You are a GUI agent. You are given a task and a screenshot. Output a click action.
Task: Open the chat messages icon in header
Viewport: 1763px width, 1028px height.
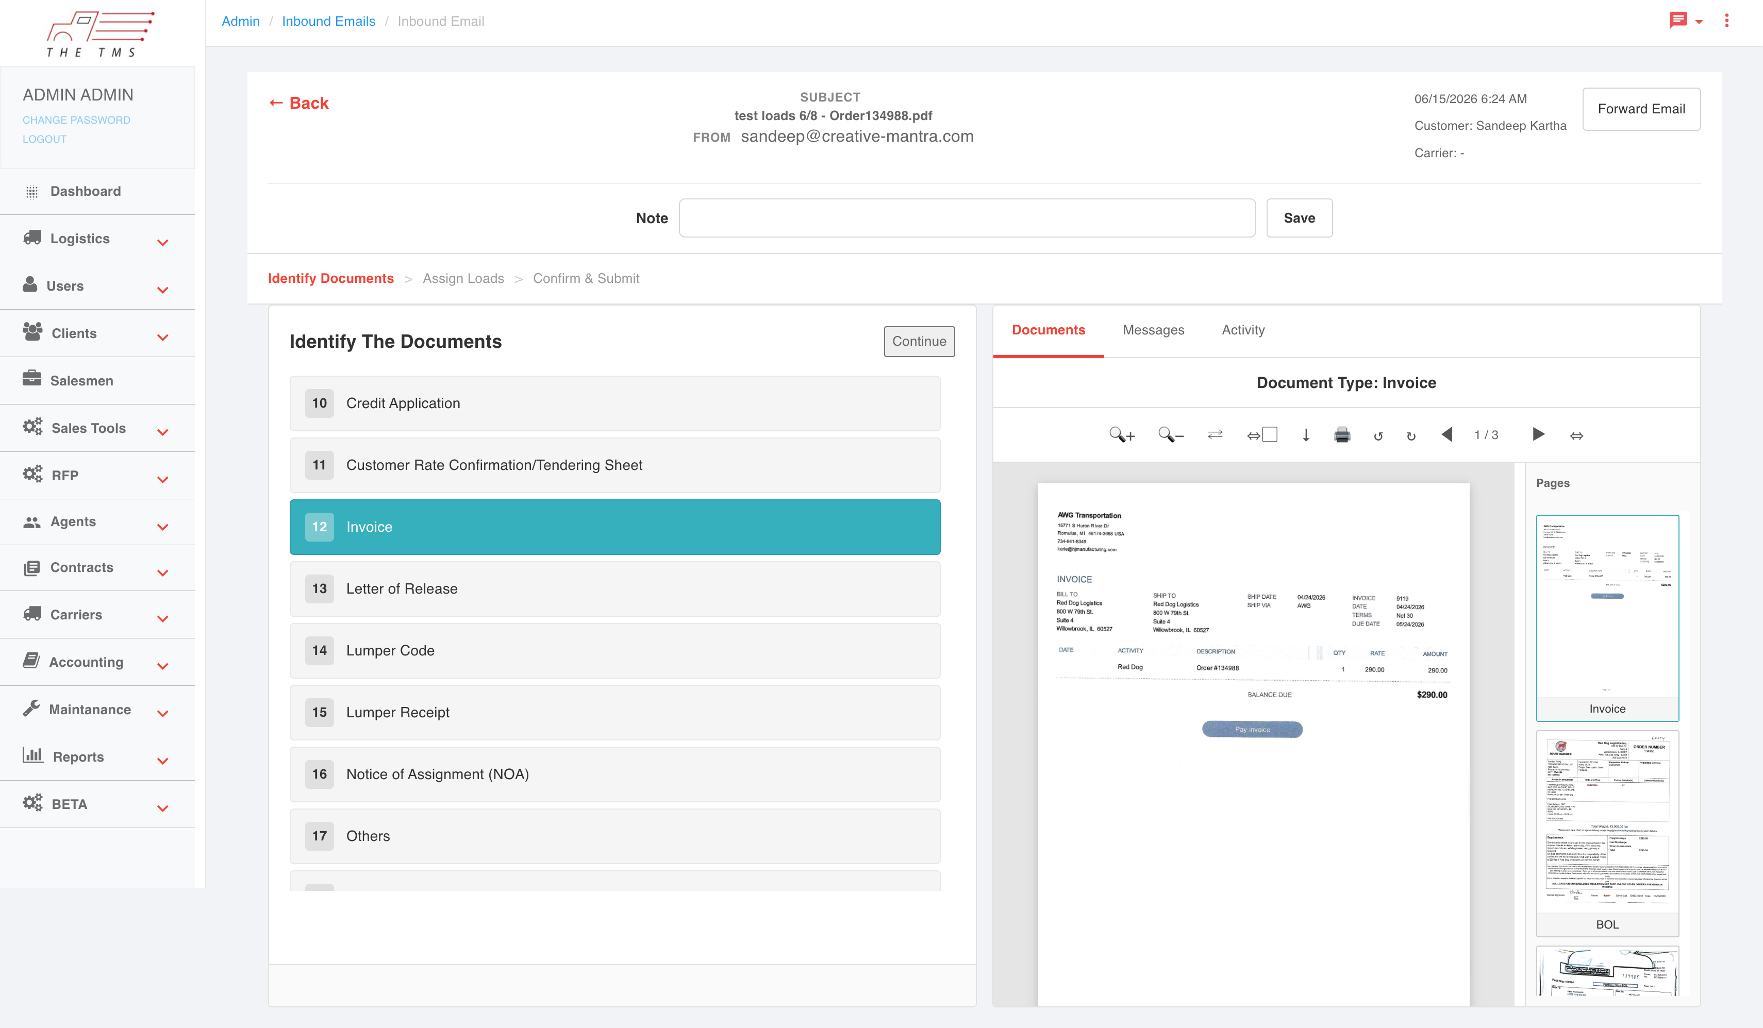[x=1677, y=20]
